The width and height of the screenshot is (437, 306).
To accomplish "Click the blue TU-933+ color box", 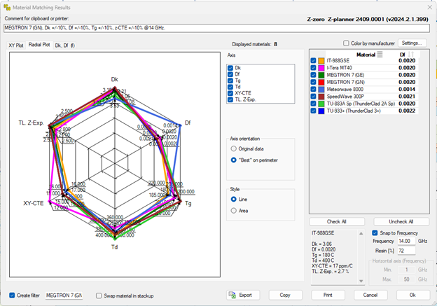I will pos(321,110).
